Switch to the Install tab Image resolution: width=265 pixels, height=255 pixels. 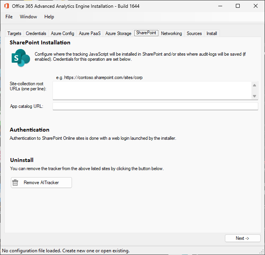(212, 33)
